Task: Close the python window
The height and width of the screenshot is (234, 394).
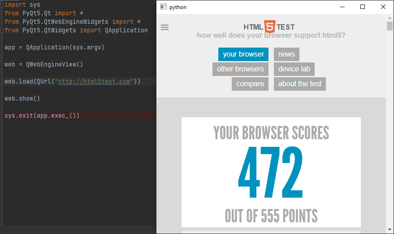Action: (x=383, y=7)
